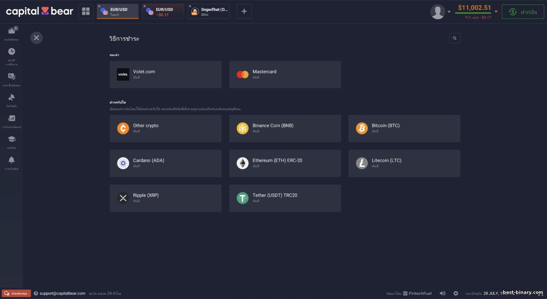Screen dimensions: 547x299
Task: Open trading history clock icon
Action: (12, 51)
